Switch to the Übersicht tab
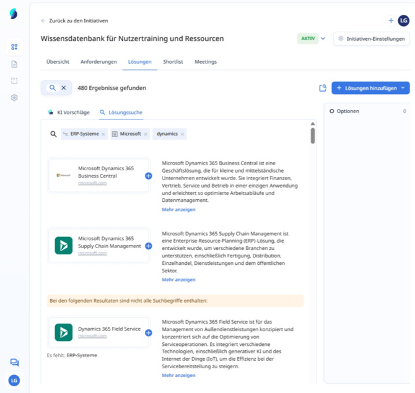 [x=58, y=62]
